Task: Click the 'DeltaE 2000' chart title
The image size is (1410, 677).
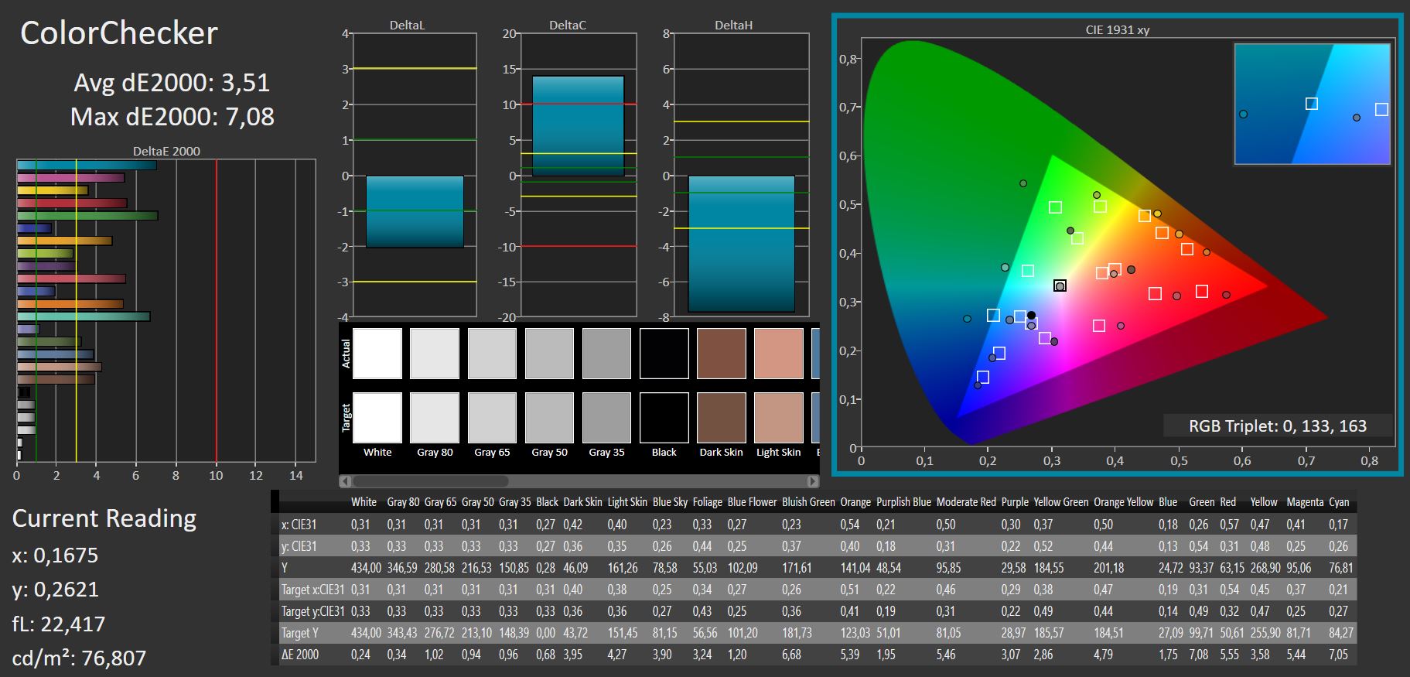Action: (166, 151)
